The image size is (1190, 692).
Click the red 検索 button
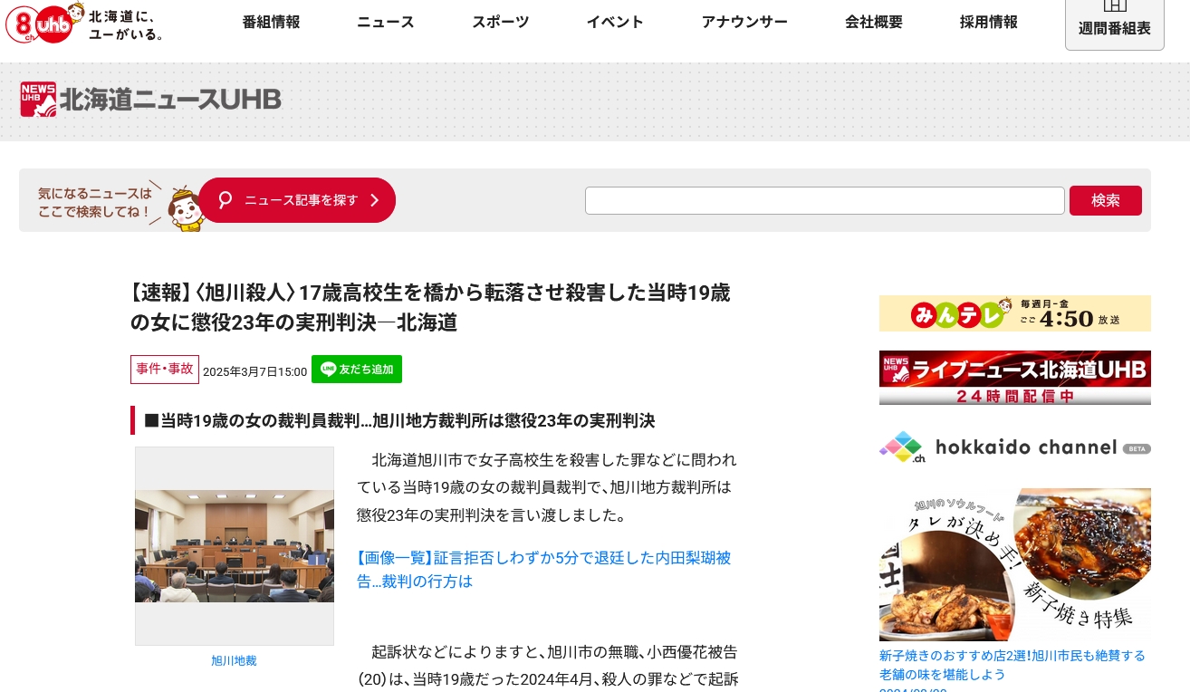tap(1106, 200)
